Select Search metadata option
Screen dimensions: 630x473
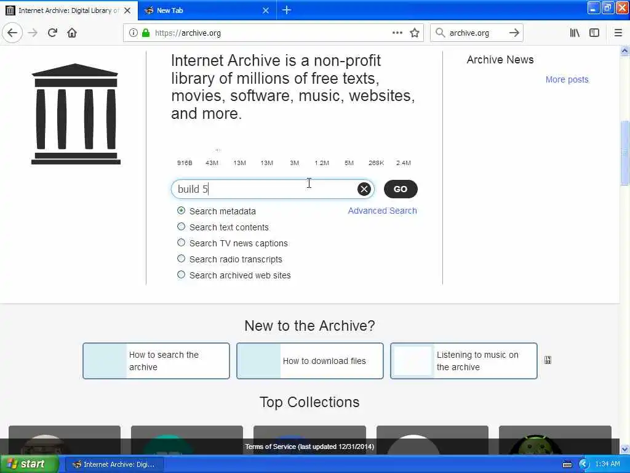(181, 211)
